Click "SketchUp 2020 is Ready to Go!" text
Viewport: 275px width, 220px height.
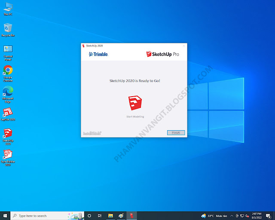pyautogui.click(x=134, y=81)
